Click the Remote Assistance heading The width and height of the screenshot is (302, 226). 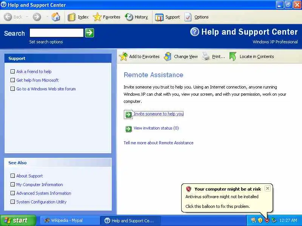pyautogui.click(x=154, y=75)
